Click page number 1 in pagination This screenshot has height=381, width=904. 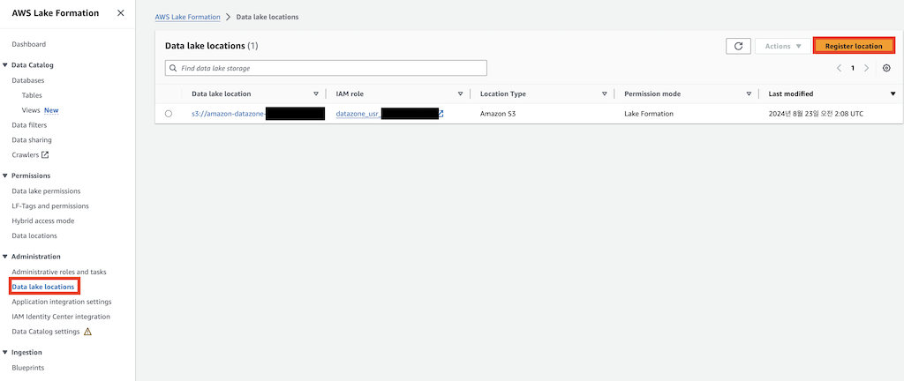click(x=853, y=68)
